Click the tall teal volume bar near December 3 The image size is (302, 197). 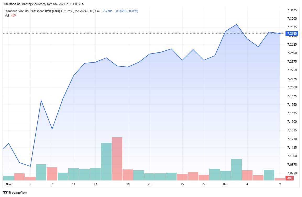[236, 169]
